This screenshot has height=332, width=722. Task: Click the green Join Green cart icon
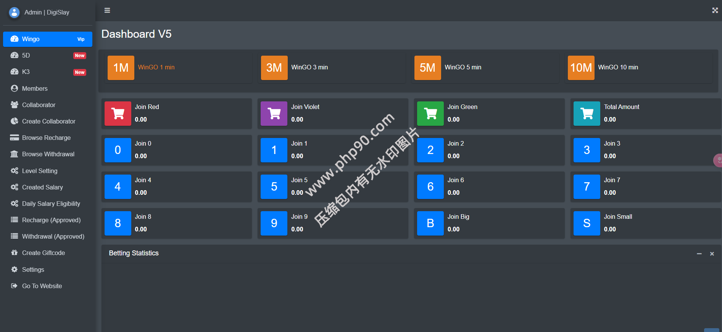pos(430,114)
